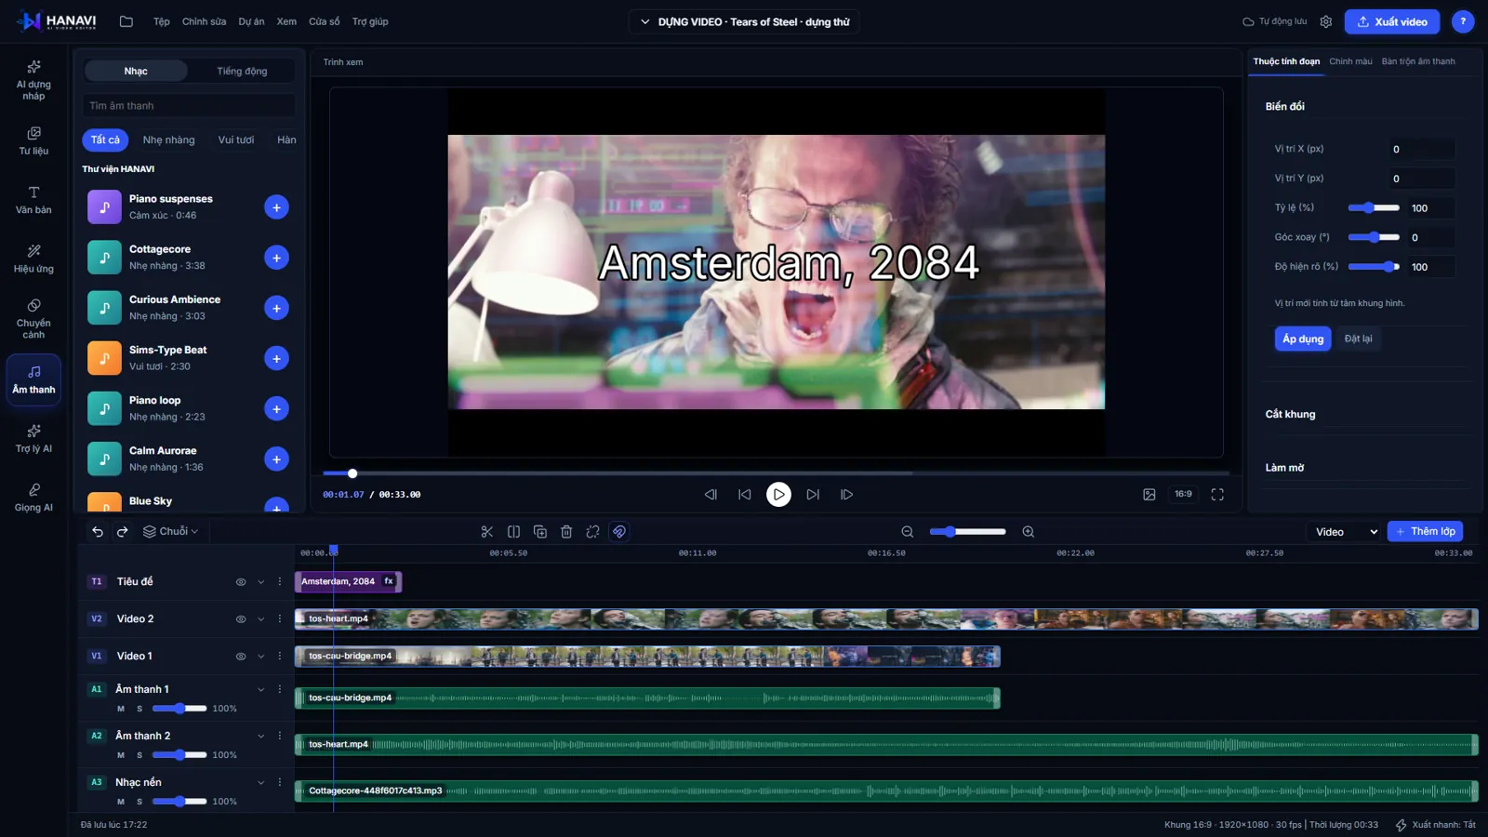
Task: Open the Dự án menu
Action: pyautogui.click(x=251, y=21)
